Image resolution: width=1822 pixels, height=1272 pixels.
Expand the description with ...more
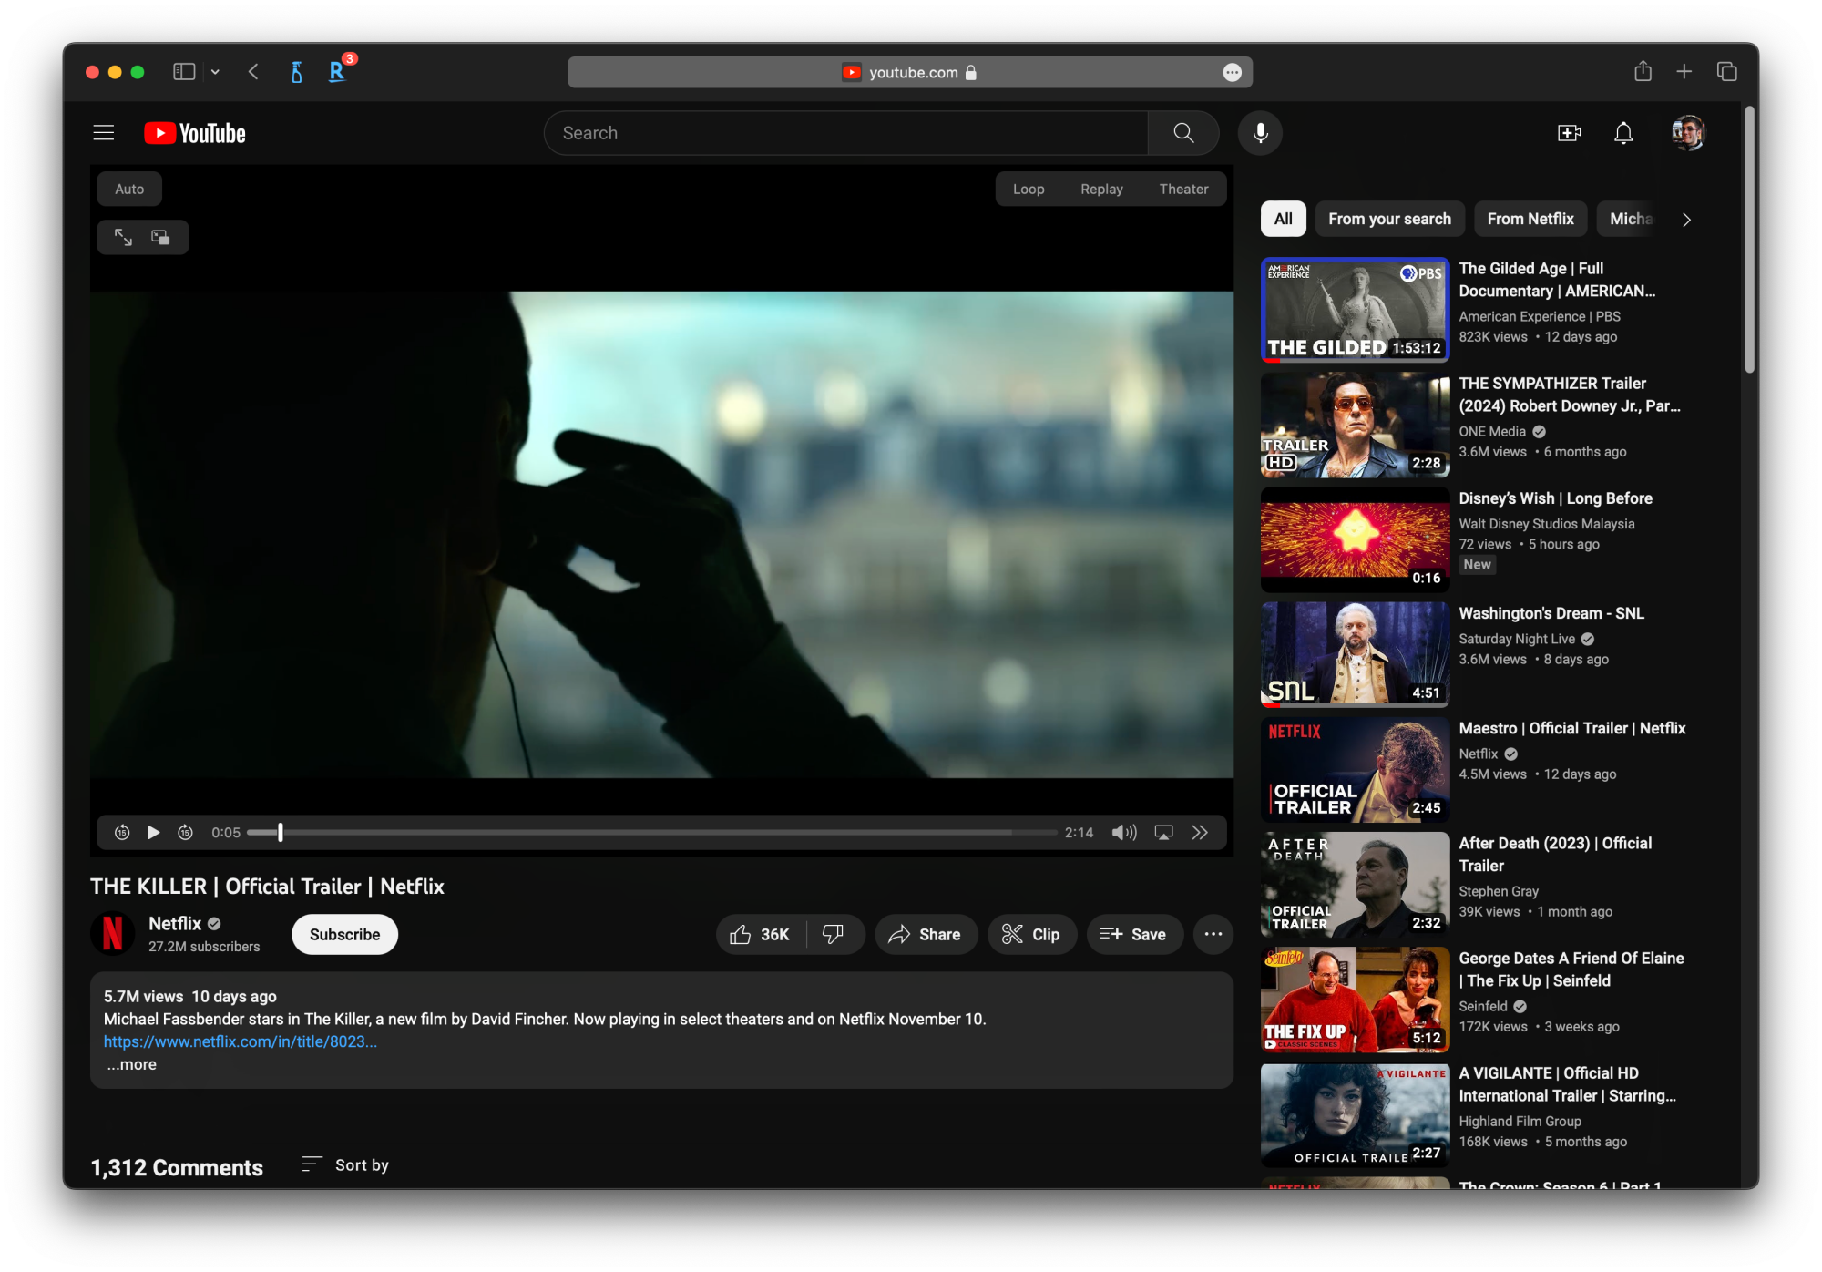(x=131, y=1064)
